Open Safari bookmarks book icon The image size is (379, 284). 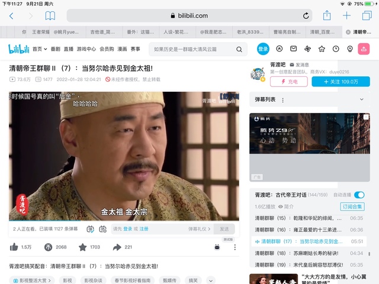point(50,16)
